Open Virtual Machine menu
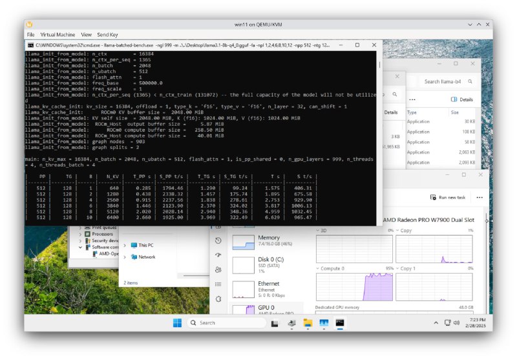The image size is (517, 360). tap(58, 35)
